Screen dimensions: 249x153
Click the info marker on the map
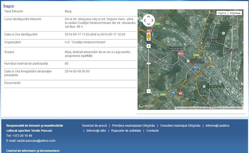[x=188, y=61]
